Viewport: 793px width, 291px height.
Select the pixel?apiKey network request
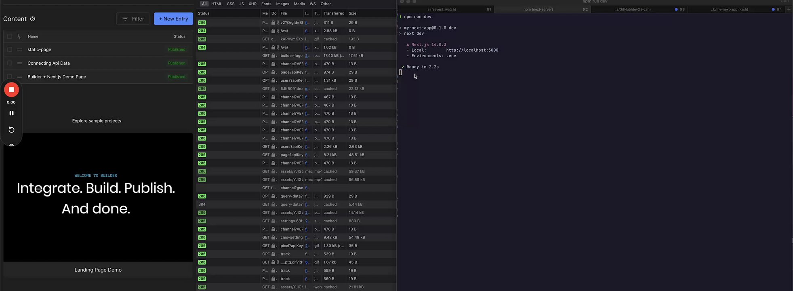click(x=296, y=246)
